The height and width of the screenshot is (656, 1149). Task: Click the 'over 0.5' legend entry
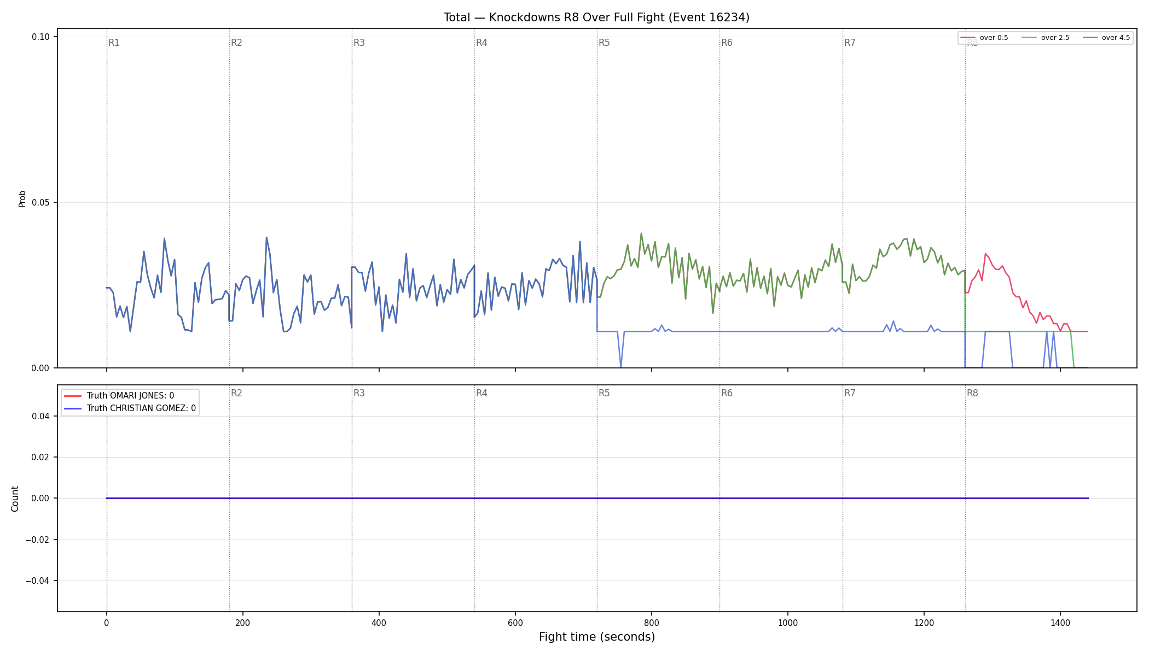pyautogui.click(x=984, y=38)
